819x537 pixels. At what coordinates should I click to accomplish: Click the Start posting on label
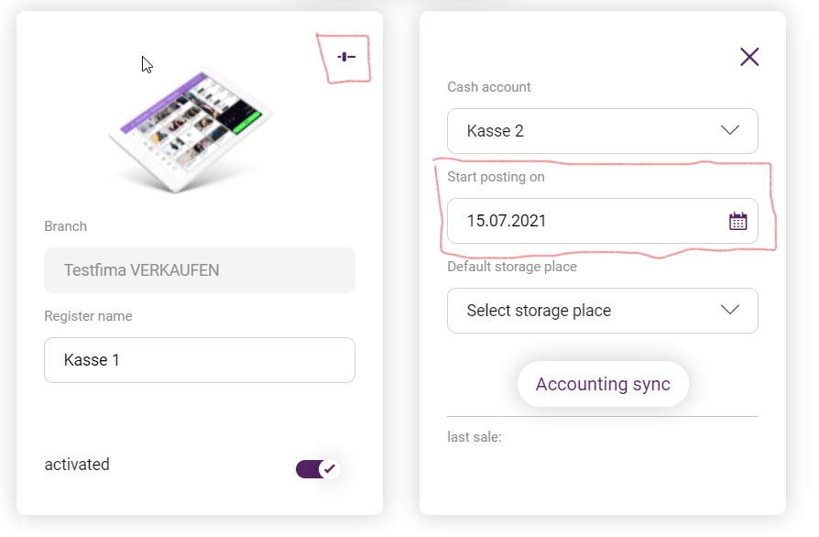point(496,177)
